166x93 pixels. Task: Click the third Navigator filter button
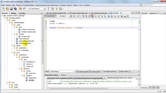pyautogui.click(x=158, y=88)
